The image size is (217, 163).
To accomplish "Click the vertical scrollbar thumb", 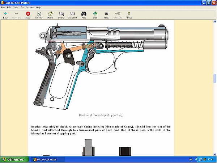I will [214, 79].
